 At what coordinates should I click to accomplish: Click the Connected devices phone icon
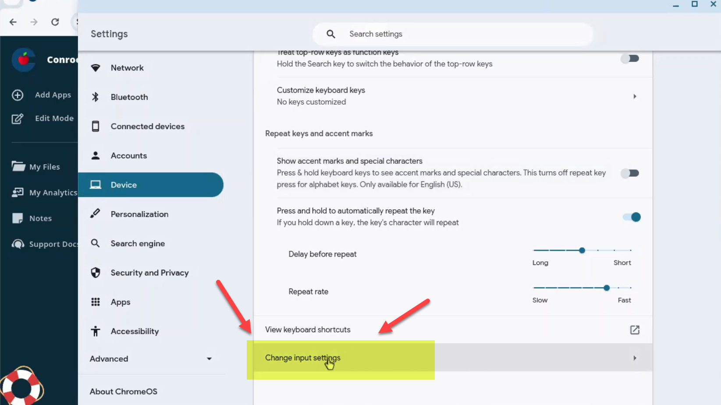(x=96, y=127)
